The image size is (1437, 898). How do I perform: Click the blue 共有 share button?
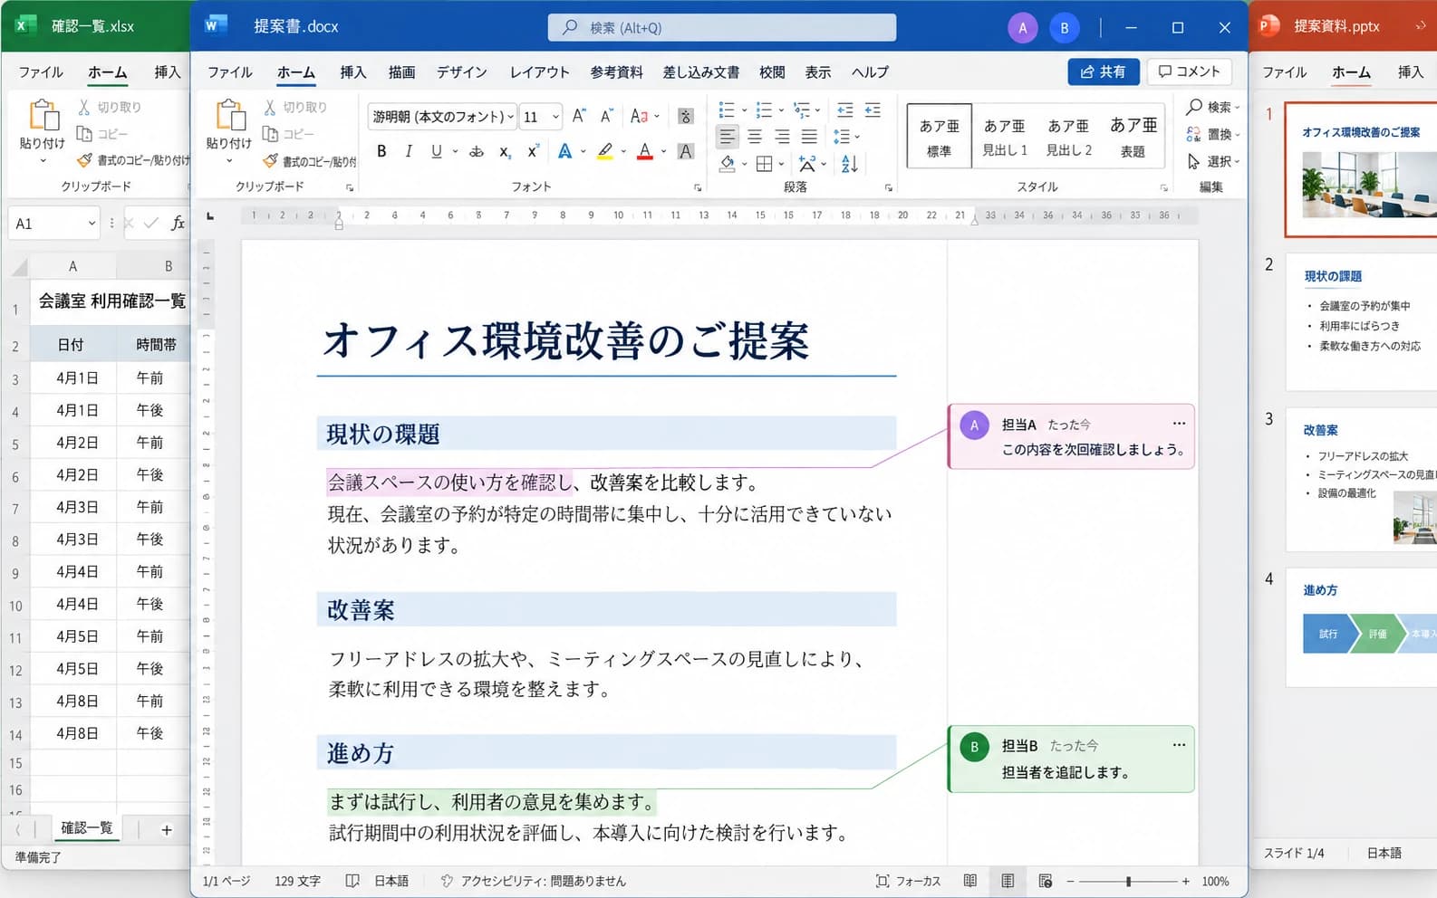pos(1103,72)
